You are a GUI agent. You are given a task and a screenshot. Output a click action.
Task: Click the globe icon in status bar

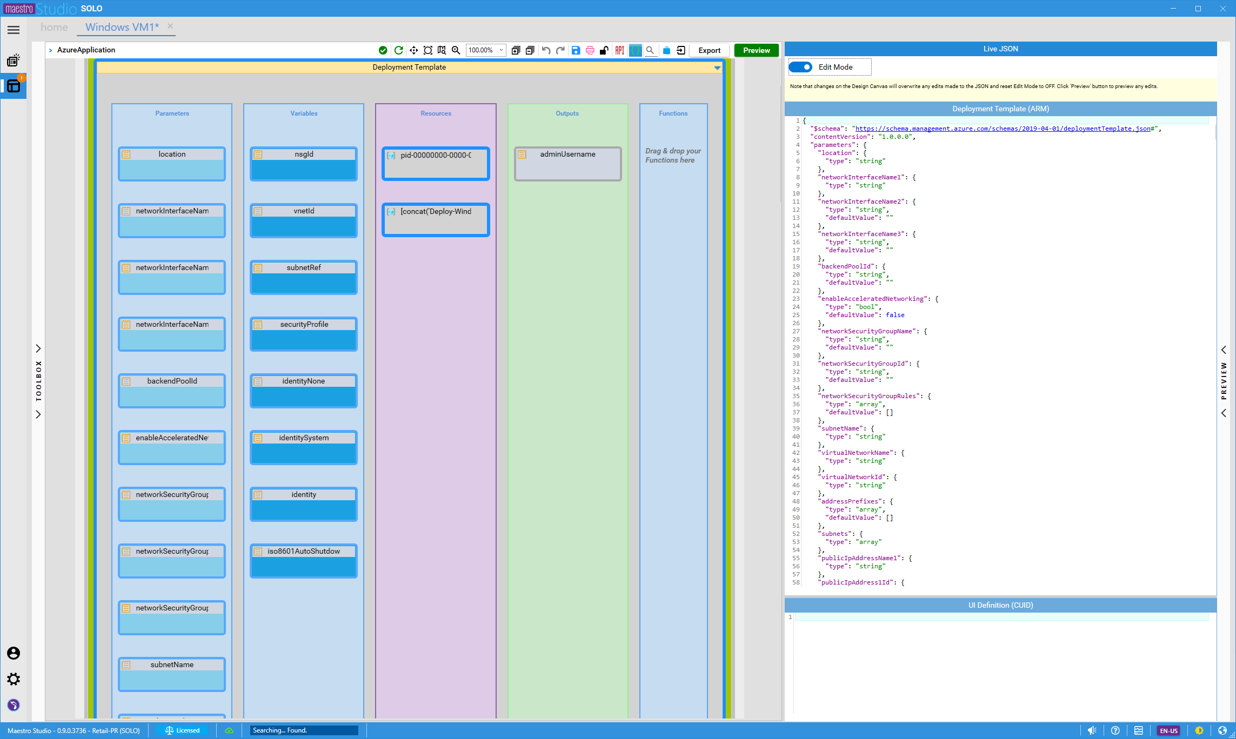tap(1222, 730)
